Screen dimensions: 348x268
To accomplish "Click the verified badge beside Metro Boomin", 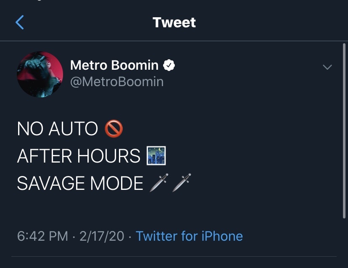I will point(169,65).
